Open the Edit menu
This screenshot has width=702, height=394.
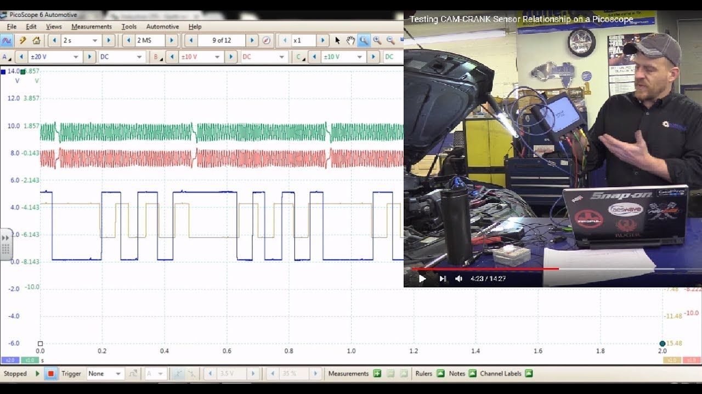[31, 26]
